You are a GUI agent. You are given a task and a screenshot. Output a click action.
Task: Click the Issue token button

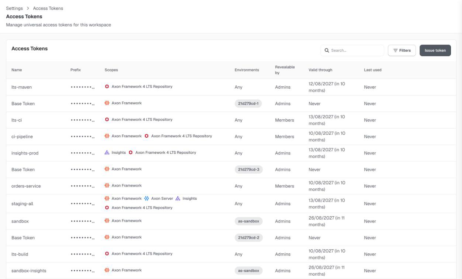click(435, 50)
